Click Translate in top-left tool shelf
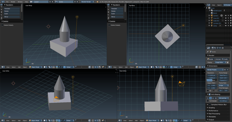 click(x=12, y=9)
